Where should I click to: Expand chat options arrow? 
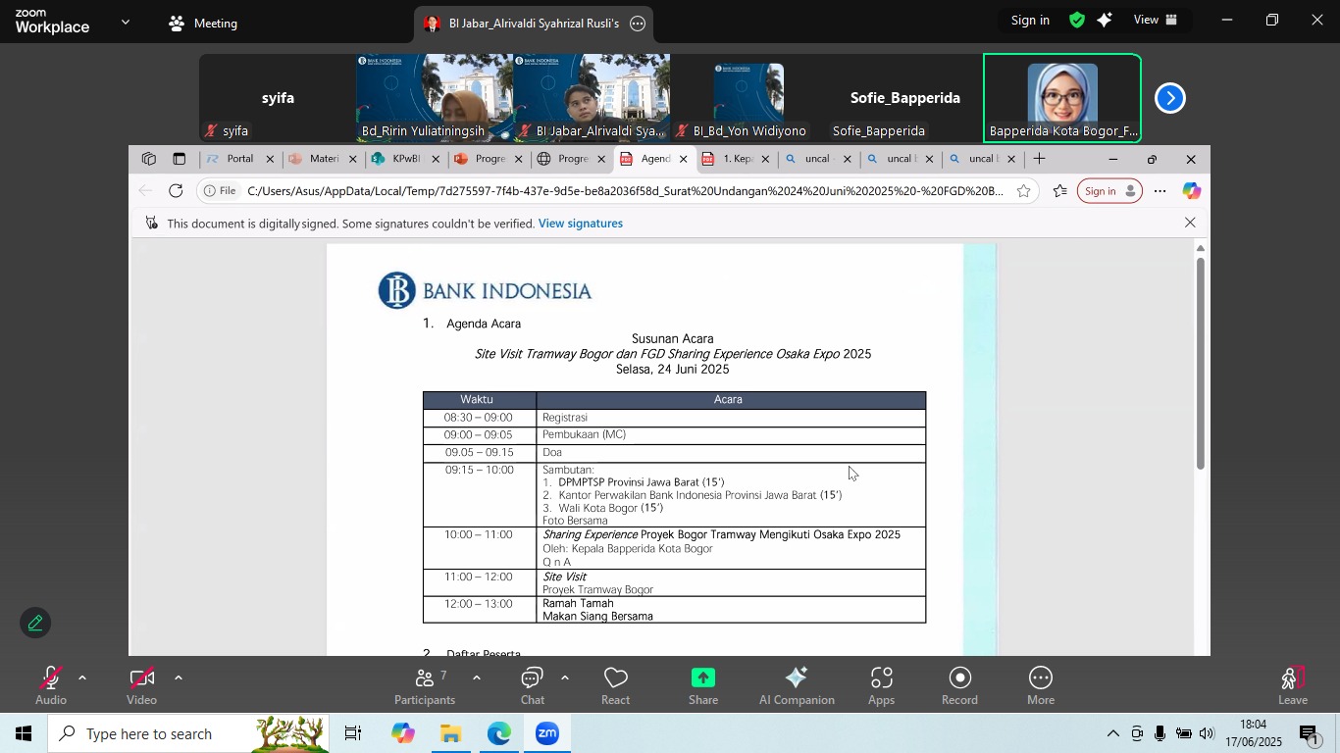pyautogui.click(x=565, y=678)
